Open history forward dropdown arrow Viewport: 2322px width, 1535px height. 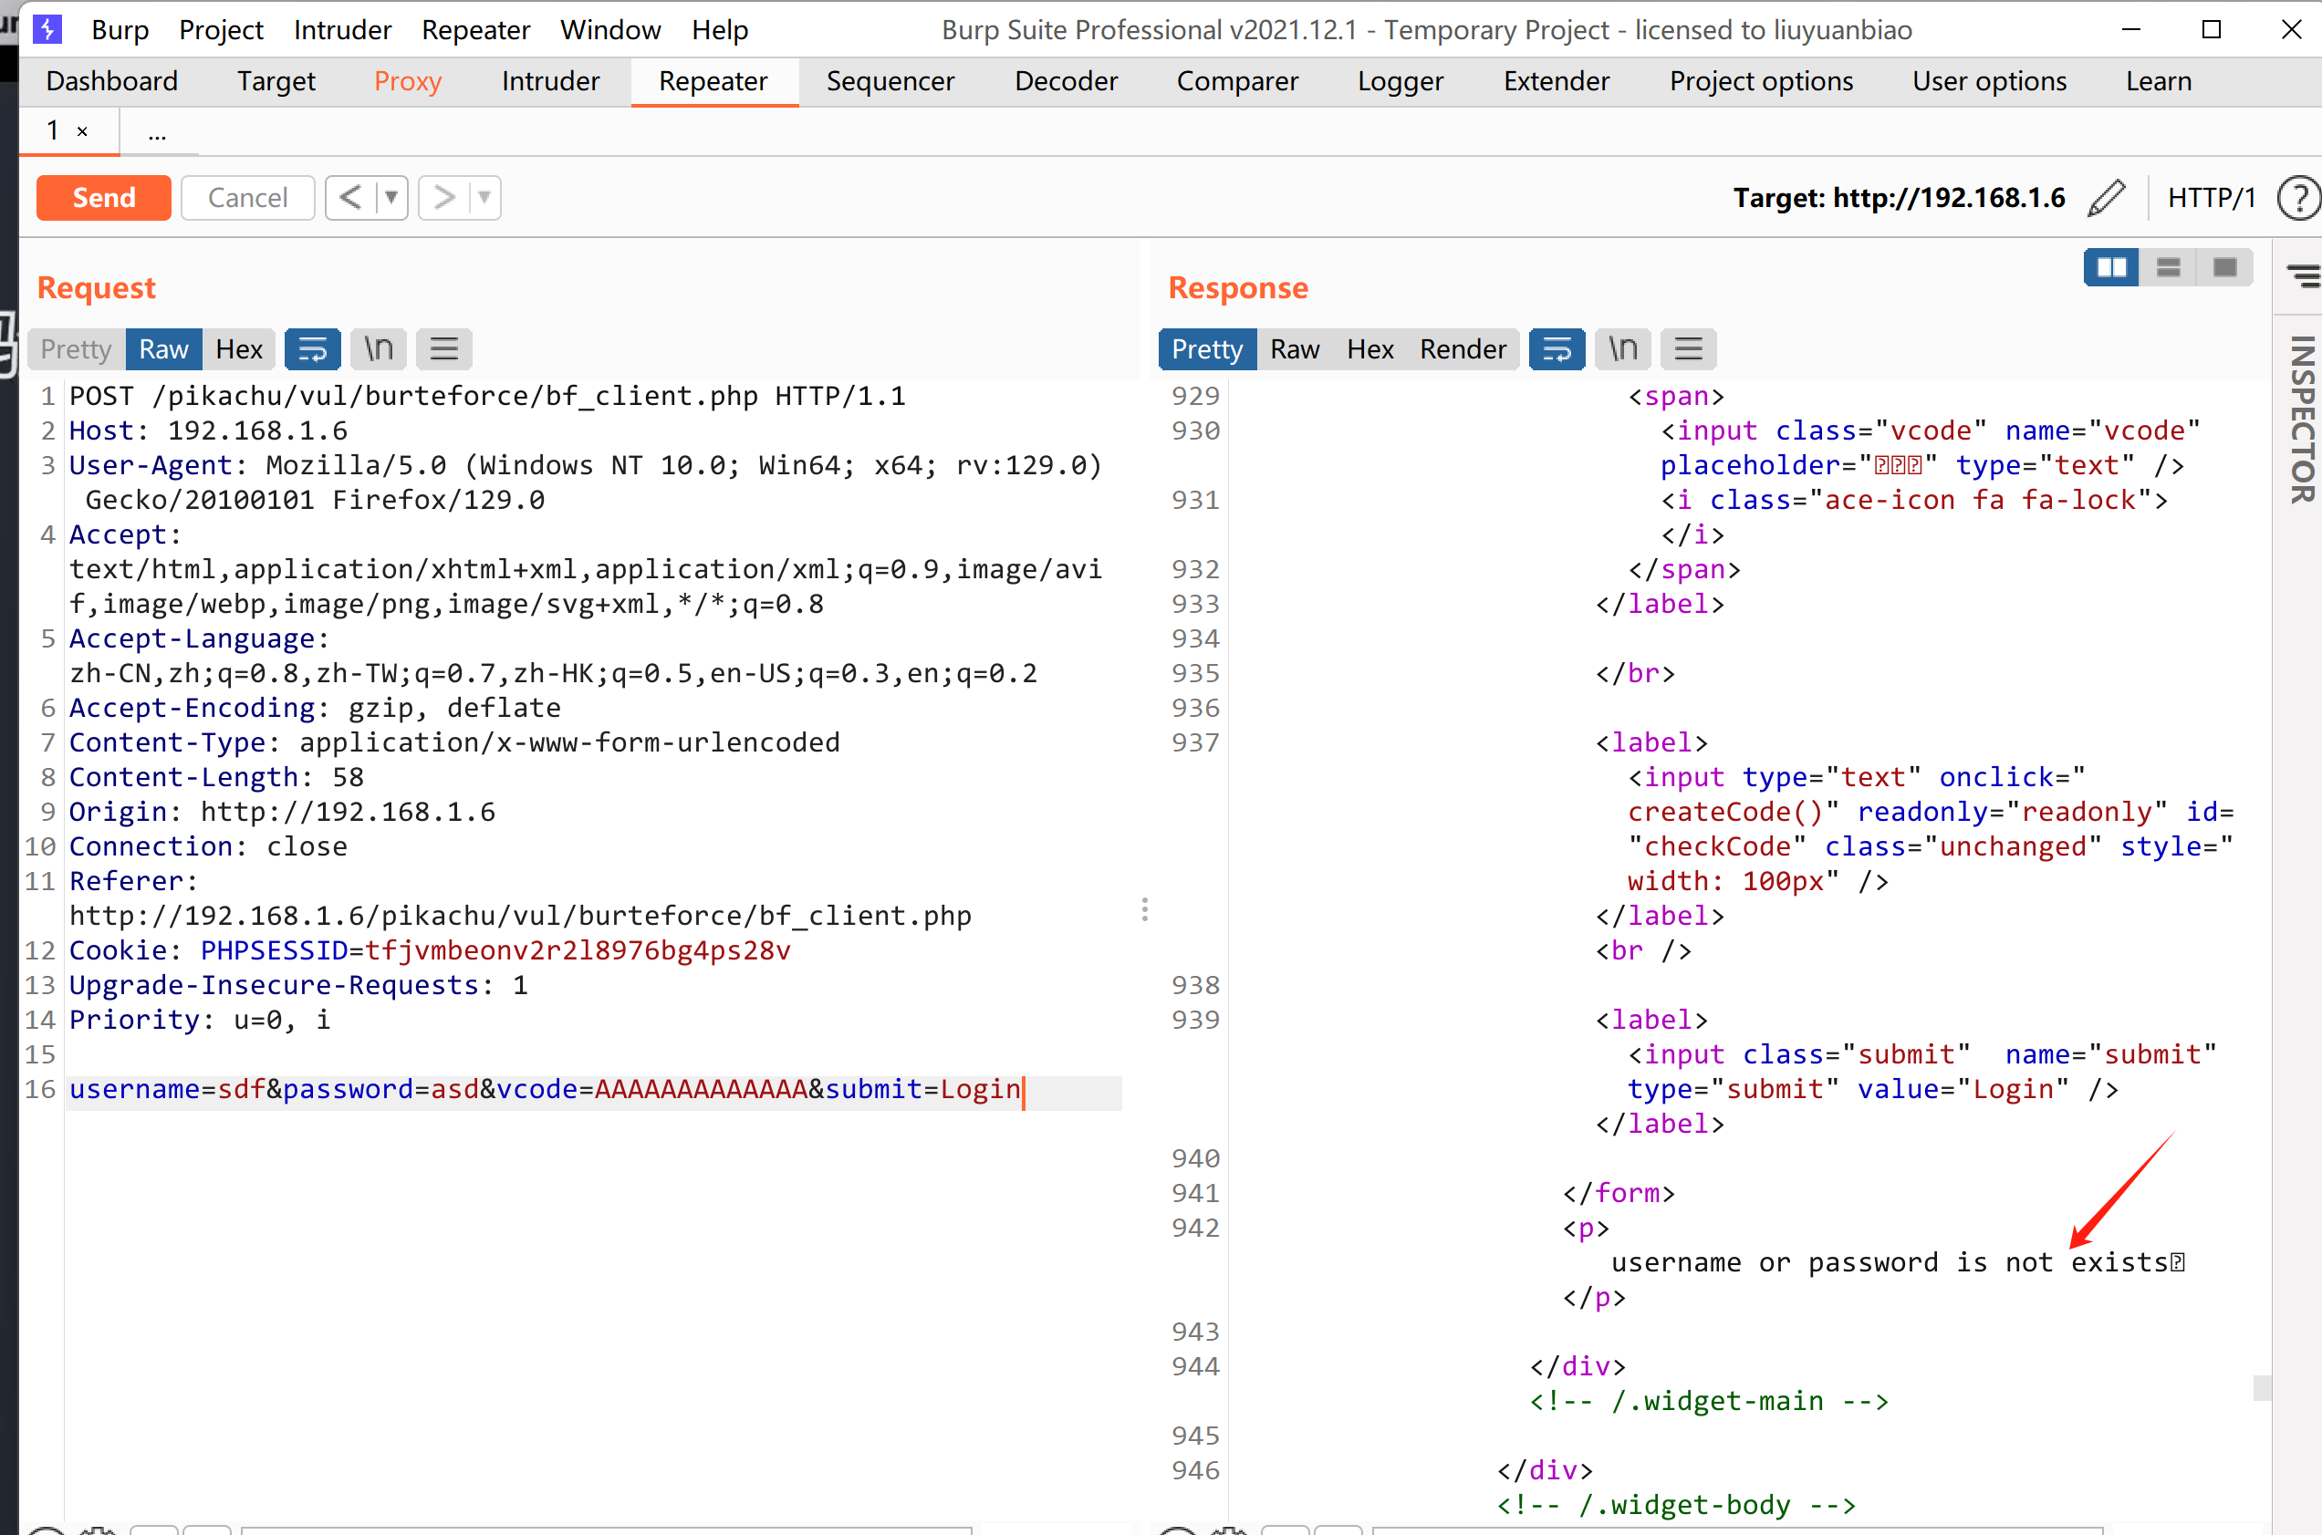(x=484, y=198)
